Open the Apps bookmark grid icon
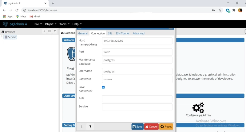This screenshot has height=132, width=246. tap(4, 16)
